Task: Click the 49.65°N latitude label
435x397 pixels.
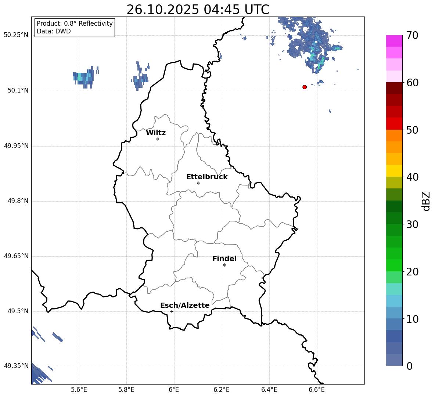Action: click(16, 256)
